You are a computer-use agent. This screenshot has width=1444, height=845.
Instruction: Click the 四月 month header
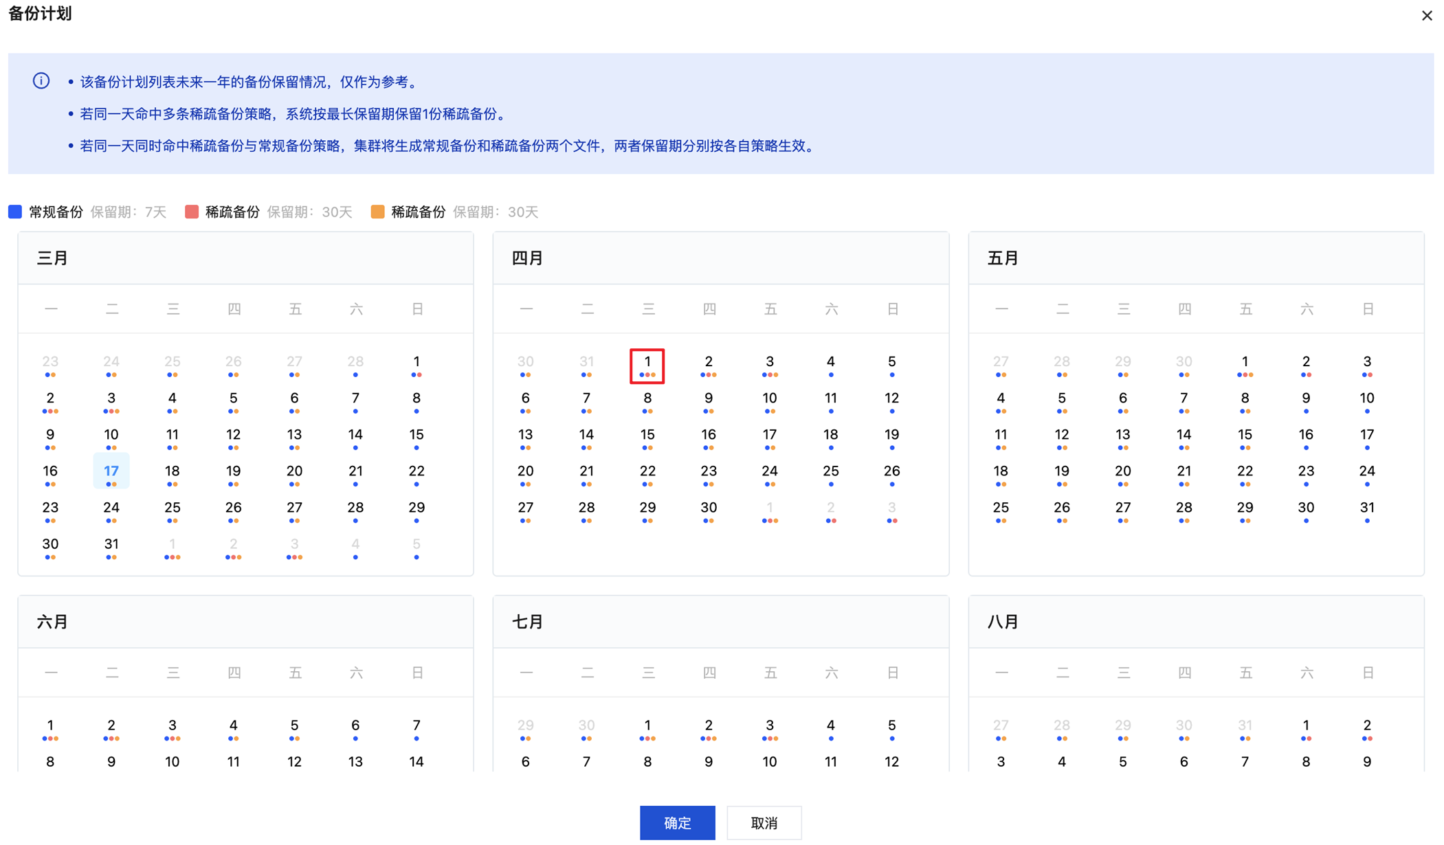coord(528,258)
